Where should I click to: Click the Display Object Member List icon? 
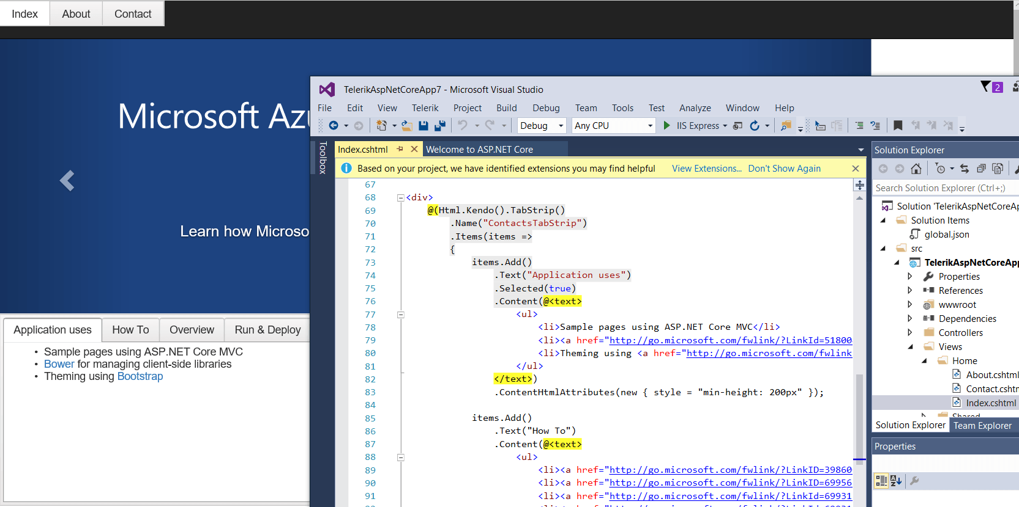pyautogui.click(x=820, y=126)
